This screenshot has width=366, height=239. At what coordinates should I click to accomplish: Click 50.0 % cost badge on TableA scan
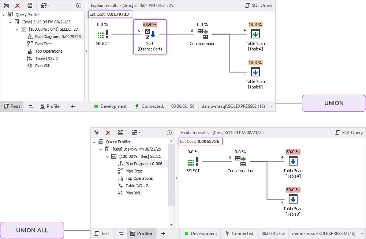coord(293,152)
